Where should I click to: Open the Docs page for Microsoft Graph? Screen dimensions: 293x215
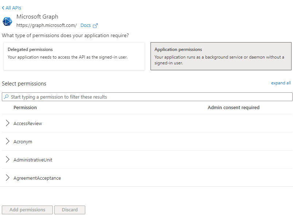[x=85, y=25]
